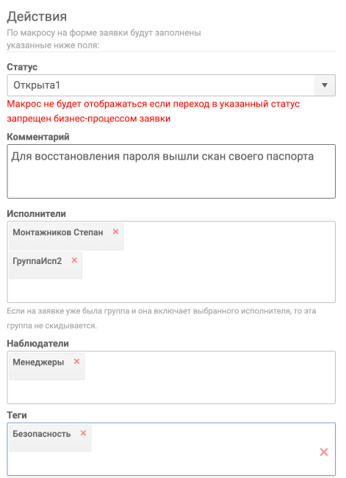The width and height of the screenshot is (346, 478).
Task: Remove Монтажников Степан from Исполнители
Action: pyautogui.click(x=115, y=232)
